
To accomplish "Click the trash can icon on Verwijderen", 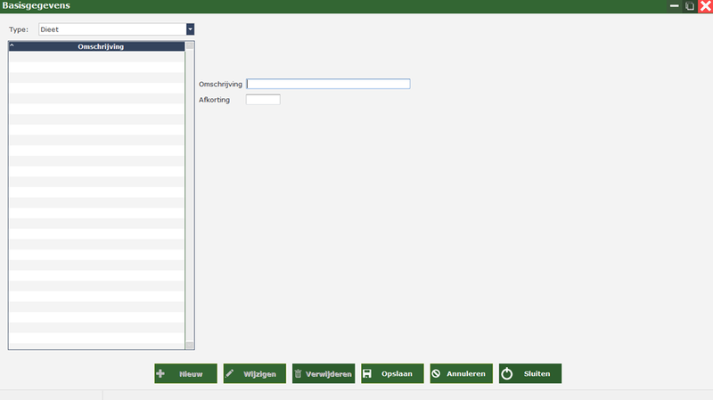I will pyautogui.click(x=299, y=374).
